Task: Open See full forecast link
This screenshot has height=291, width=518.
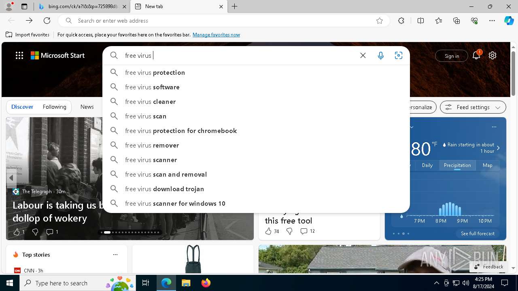Action: pyautogui.click(x=478, y=234)
